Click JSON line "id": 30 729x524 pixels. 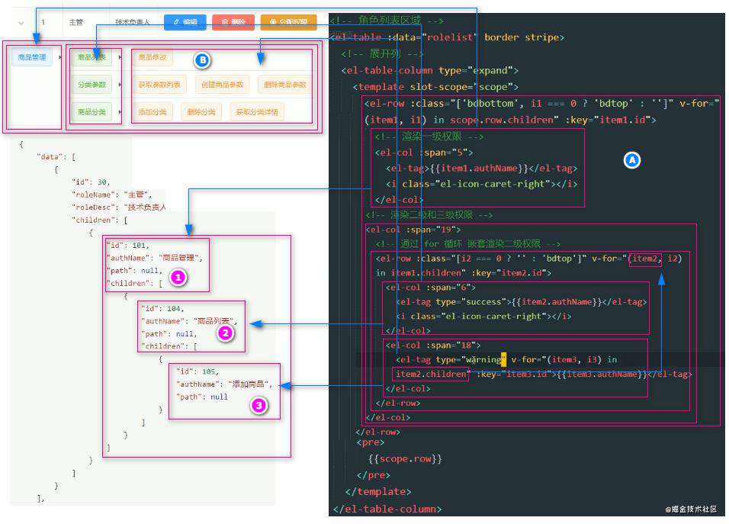pos(91,182)
